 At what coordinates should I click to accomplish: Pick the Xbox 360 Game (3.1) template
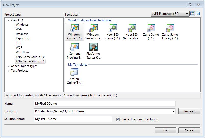click(x=112, y=32)
